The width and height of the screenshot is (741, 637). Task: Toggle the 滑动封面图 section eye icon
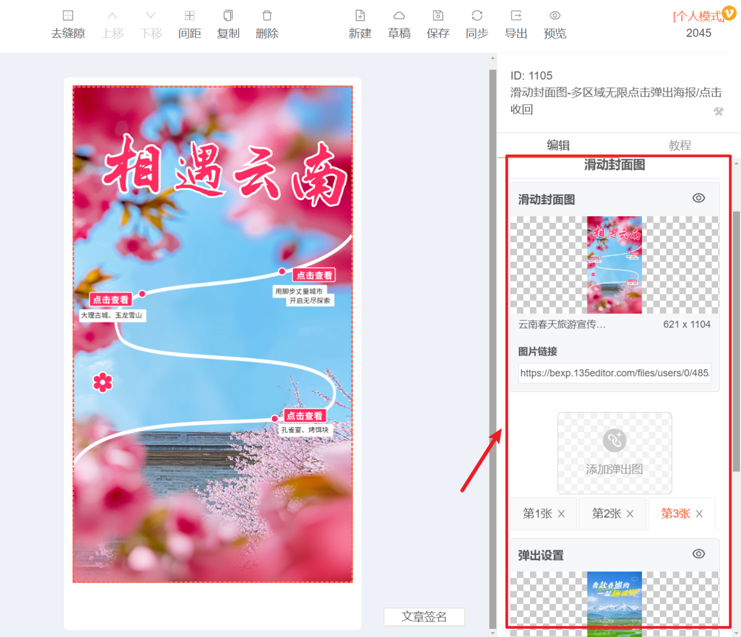pyautogui.click(x=699, y=198)
